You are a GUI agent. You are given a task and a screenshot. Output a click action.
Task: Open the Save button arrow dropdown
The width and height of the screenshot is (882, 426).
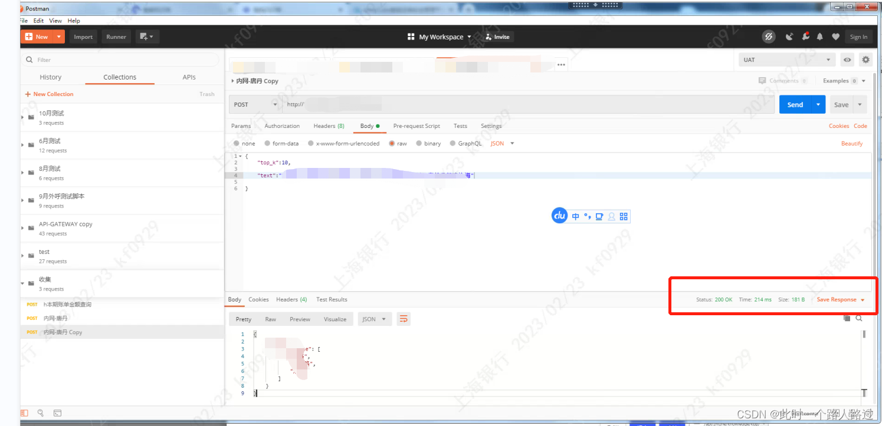coord(860,104)
